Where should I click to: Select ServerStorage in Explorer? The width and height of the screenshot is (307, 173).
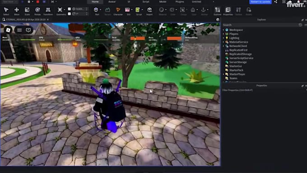coord(238,62)
